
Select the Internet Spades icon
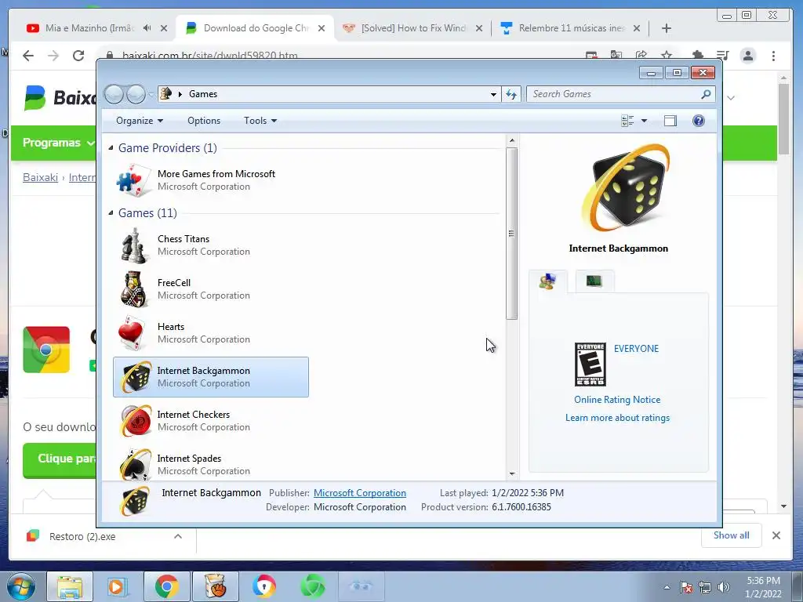(x=135, y=464)
